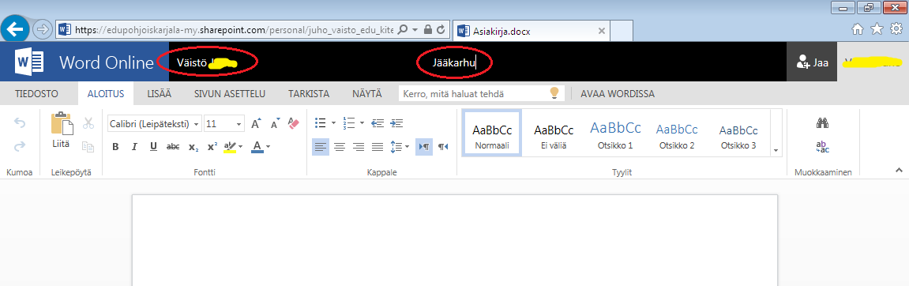
Task: Click the browser address bar URL
Action: 235,29
